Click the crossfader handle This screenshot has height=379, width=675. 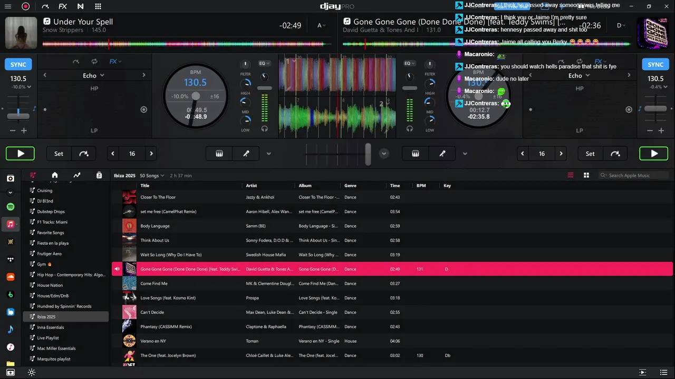pyautogui.click(x=368, y=154)
